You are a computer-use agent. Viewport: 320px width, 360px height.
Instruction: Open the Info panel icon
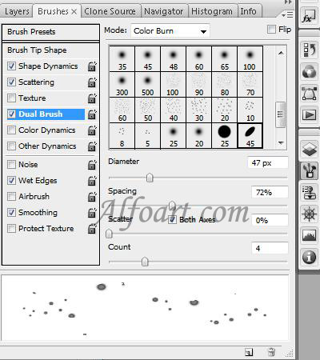pos(309,257)
